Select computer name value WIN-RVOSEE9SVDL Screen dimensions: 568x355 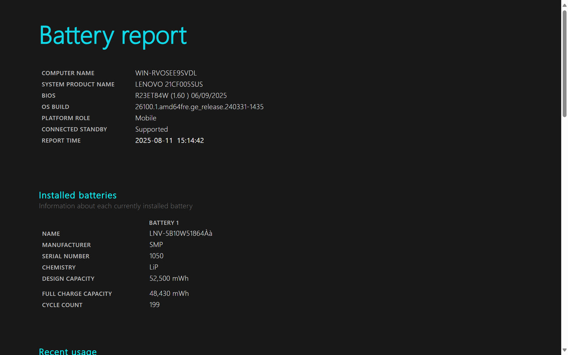(x=166, y=73)
